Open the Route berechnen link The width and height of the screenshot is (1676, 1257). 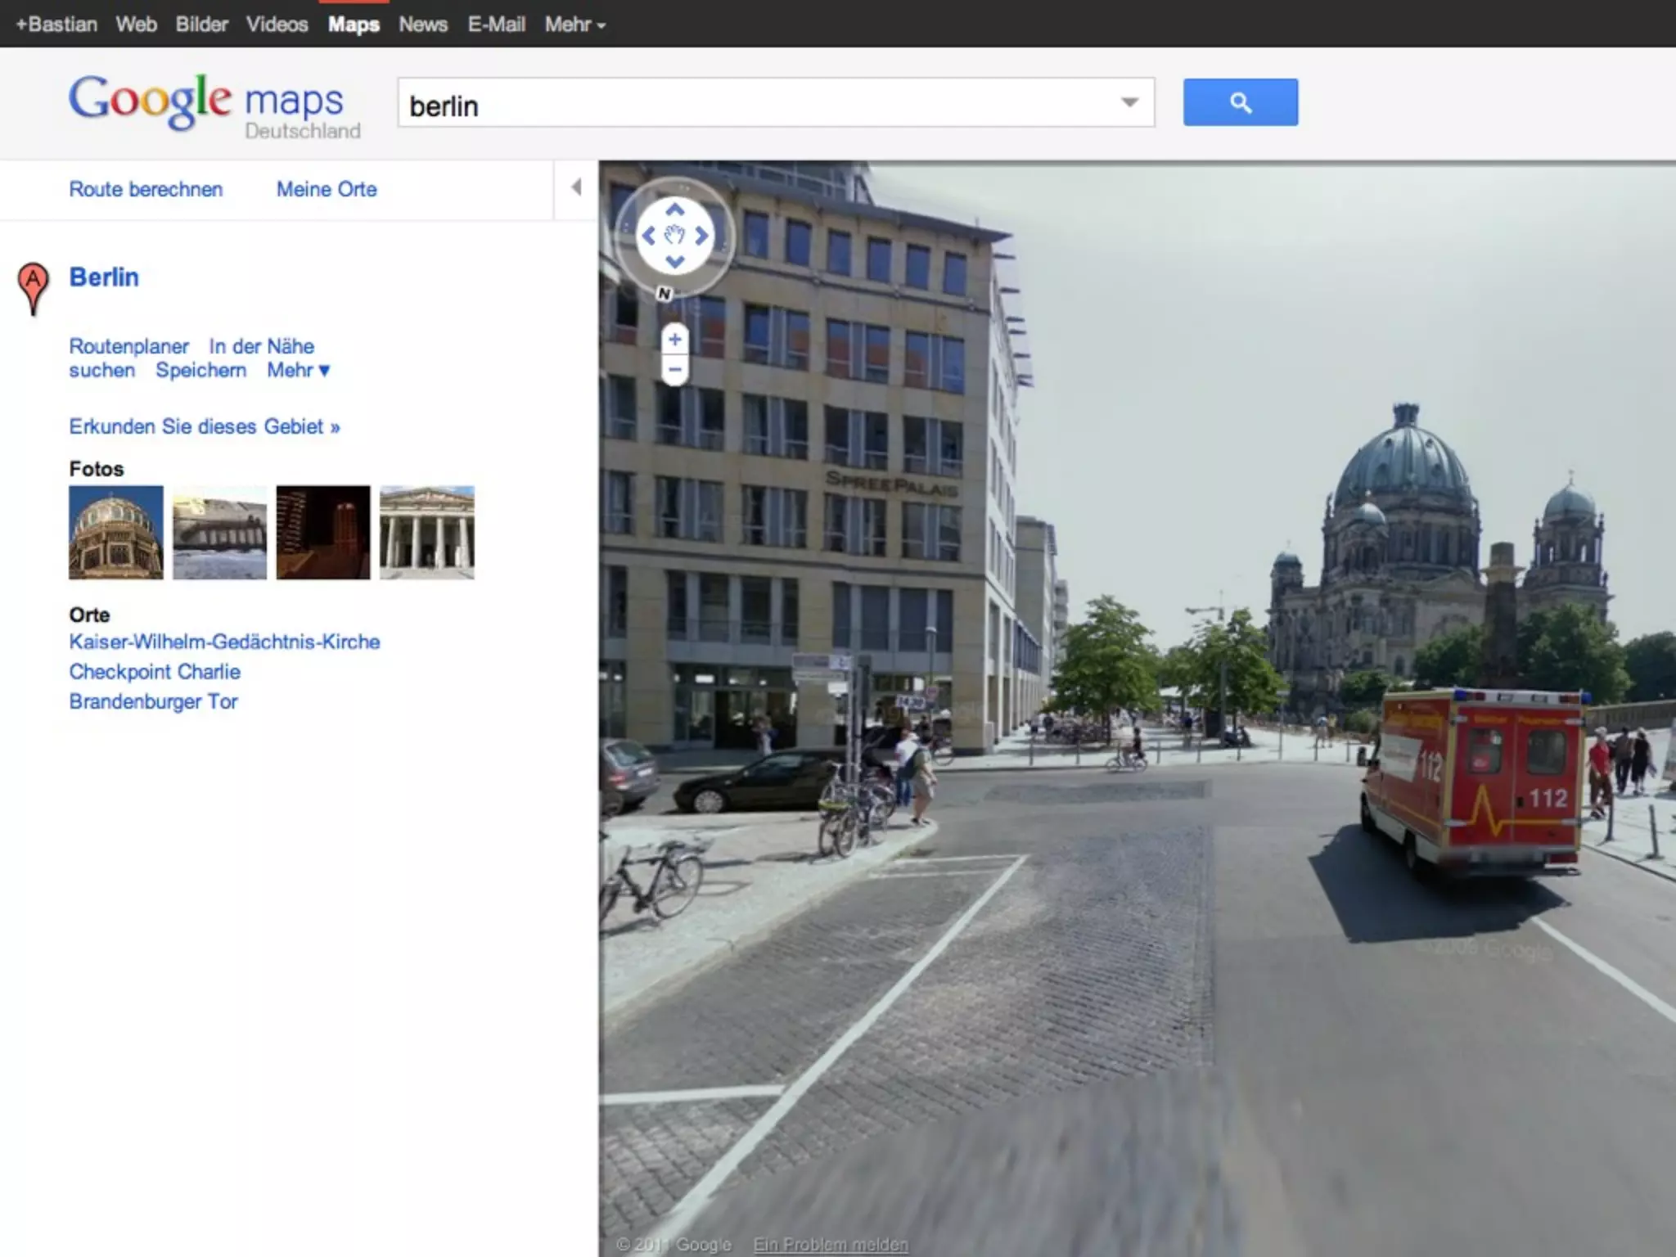pos(146,189)
